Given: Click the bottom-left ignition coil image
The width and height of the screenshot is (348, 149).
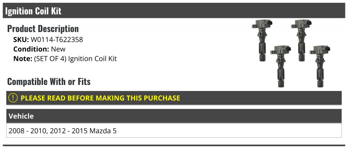Looking at the screenshot, I should tap(281, 66).
